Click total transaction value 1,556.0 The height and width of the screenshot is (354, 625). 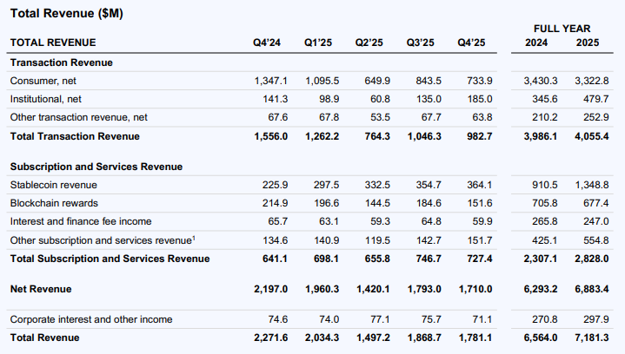click(271, 136)
